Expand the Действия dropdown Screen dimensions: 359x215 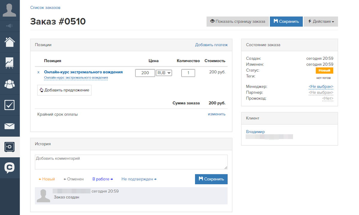coord(321,22)
